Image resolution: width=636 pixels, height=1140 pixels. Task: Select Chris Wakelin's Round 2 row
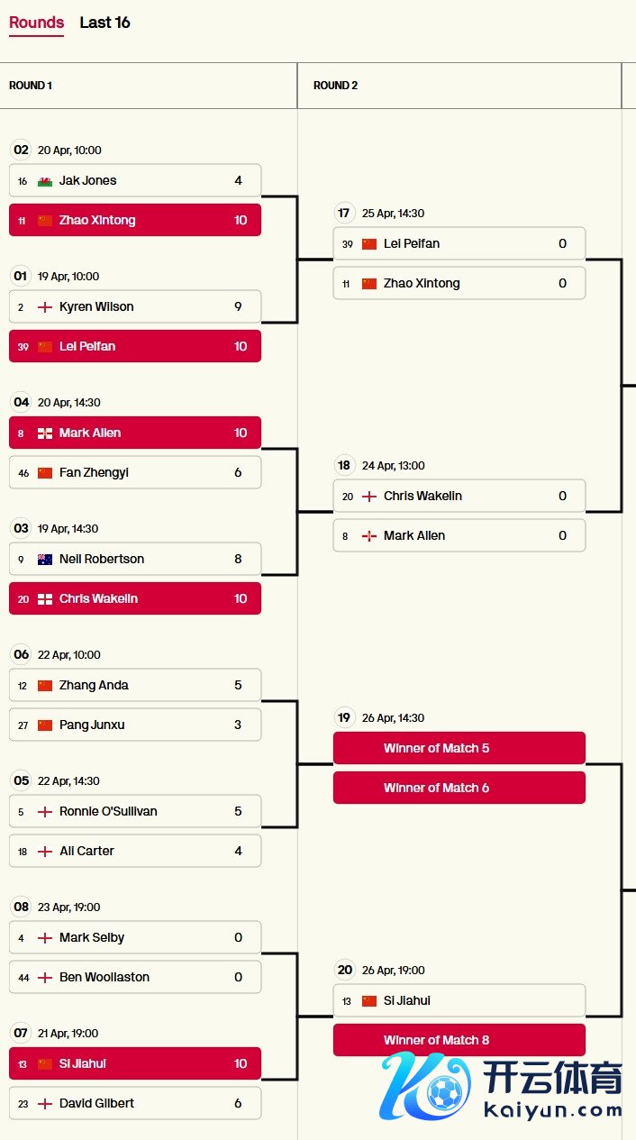459,496
